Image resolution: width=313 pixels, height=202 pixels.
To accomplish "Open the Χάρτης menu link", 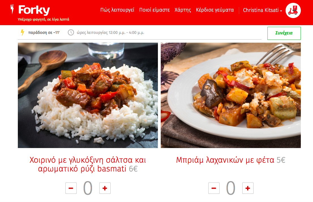I will [x=183, y=10].
